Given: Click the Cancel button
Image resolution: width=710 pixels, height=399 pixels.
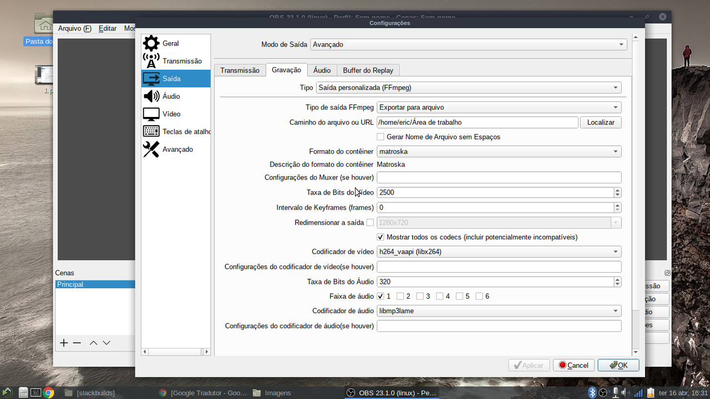Looking at the screenshot, I should [574, 365].
